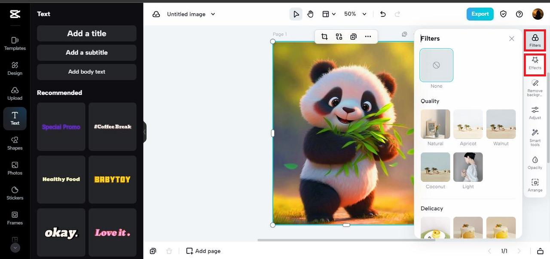Close the Filters panel
The height and width of the screenshot is (259, 550).
pyautogui.click(x=511, y=39)
